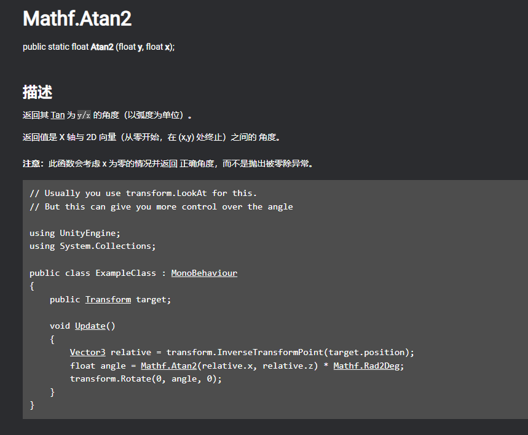Click the Mathf.Atan2 page heading
The image size is (528, 435).
pos(77,18)
